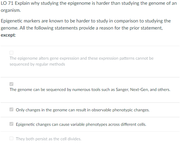The image size is (184, 145).
Task: Click 'sequenced by regular methods' in first answer
Action: coord(37,64)
